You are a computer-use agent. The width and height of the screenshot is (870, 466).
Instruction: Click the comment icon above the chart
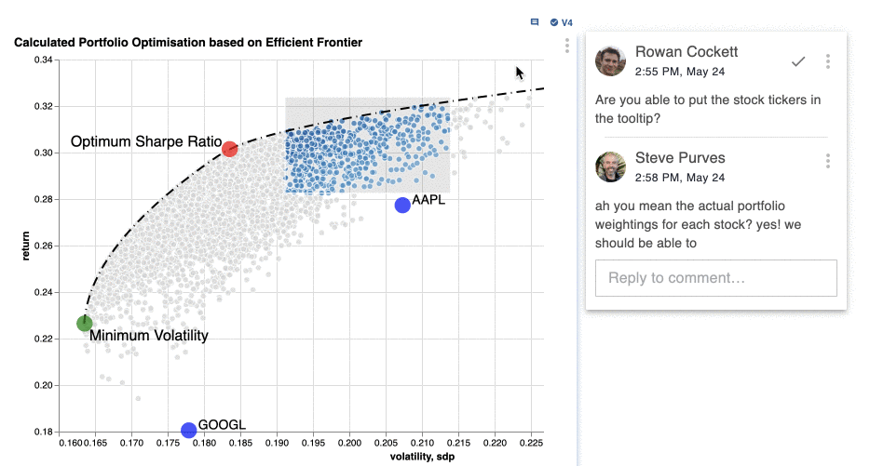(x=535, y=21)
